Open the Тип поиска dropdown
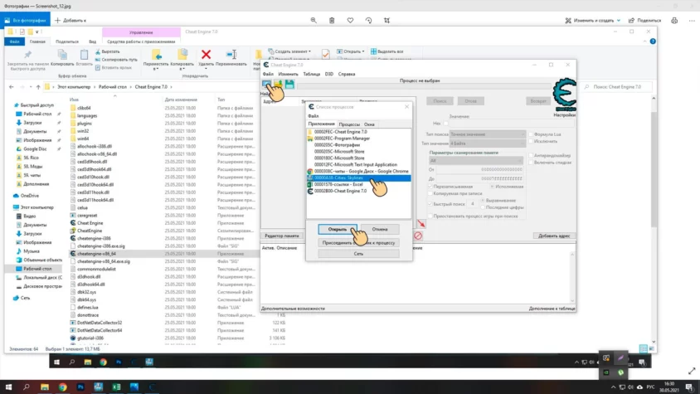The height and width of the screenshot is (394, 700). [x=488, y=134]
